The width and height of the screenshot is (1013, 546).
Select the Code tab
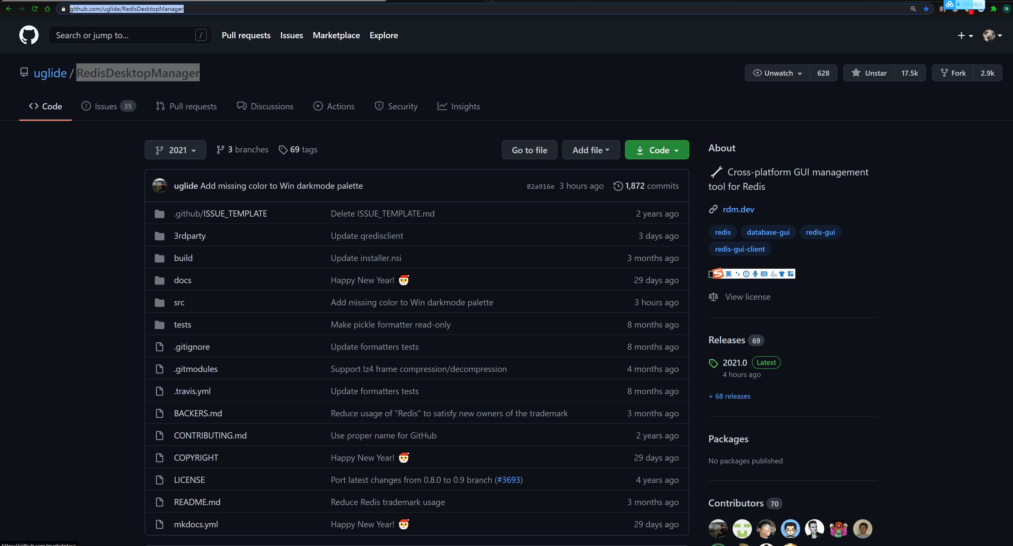click(x=45, y=106)
